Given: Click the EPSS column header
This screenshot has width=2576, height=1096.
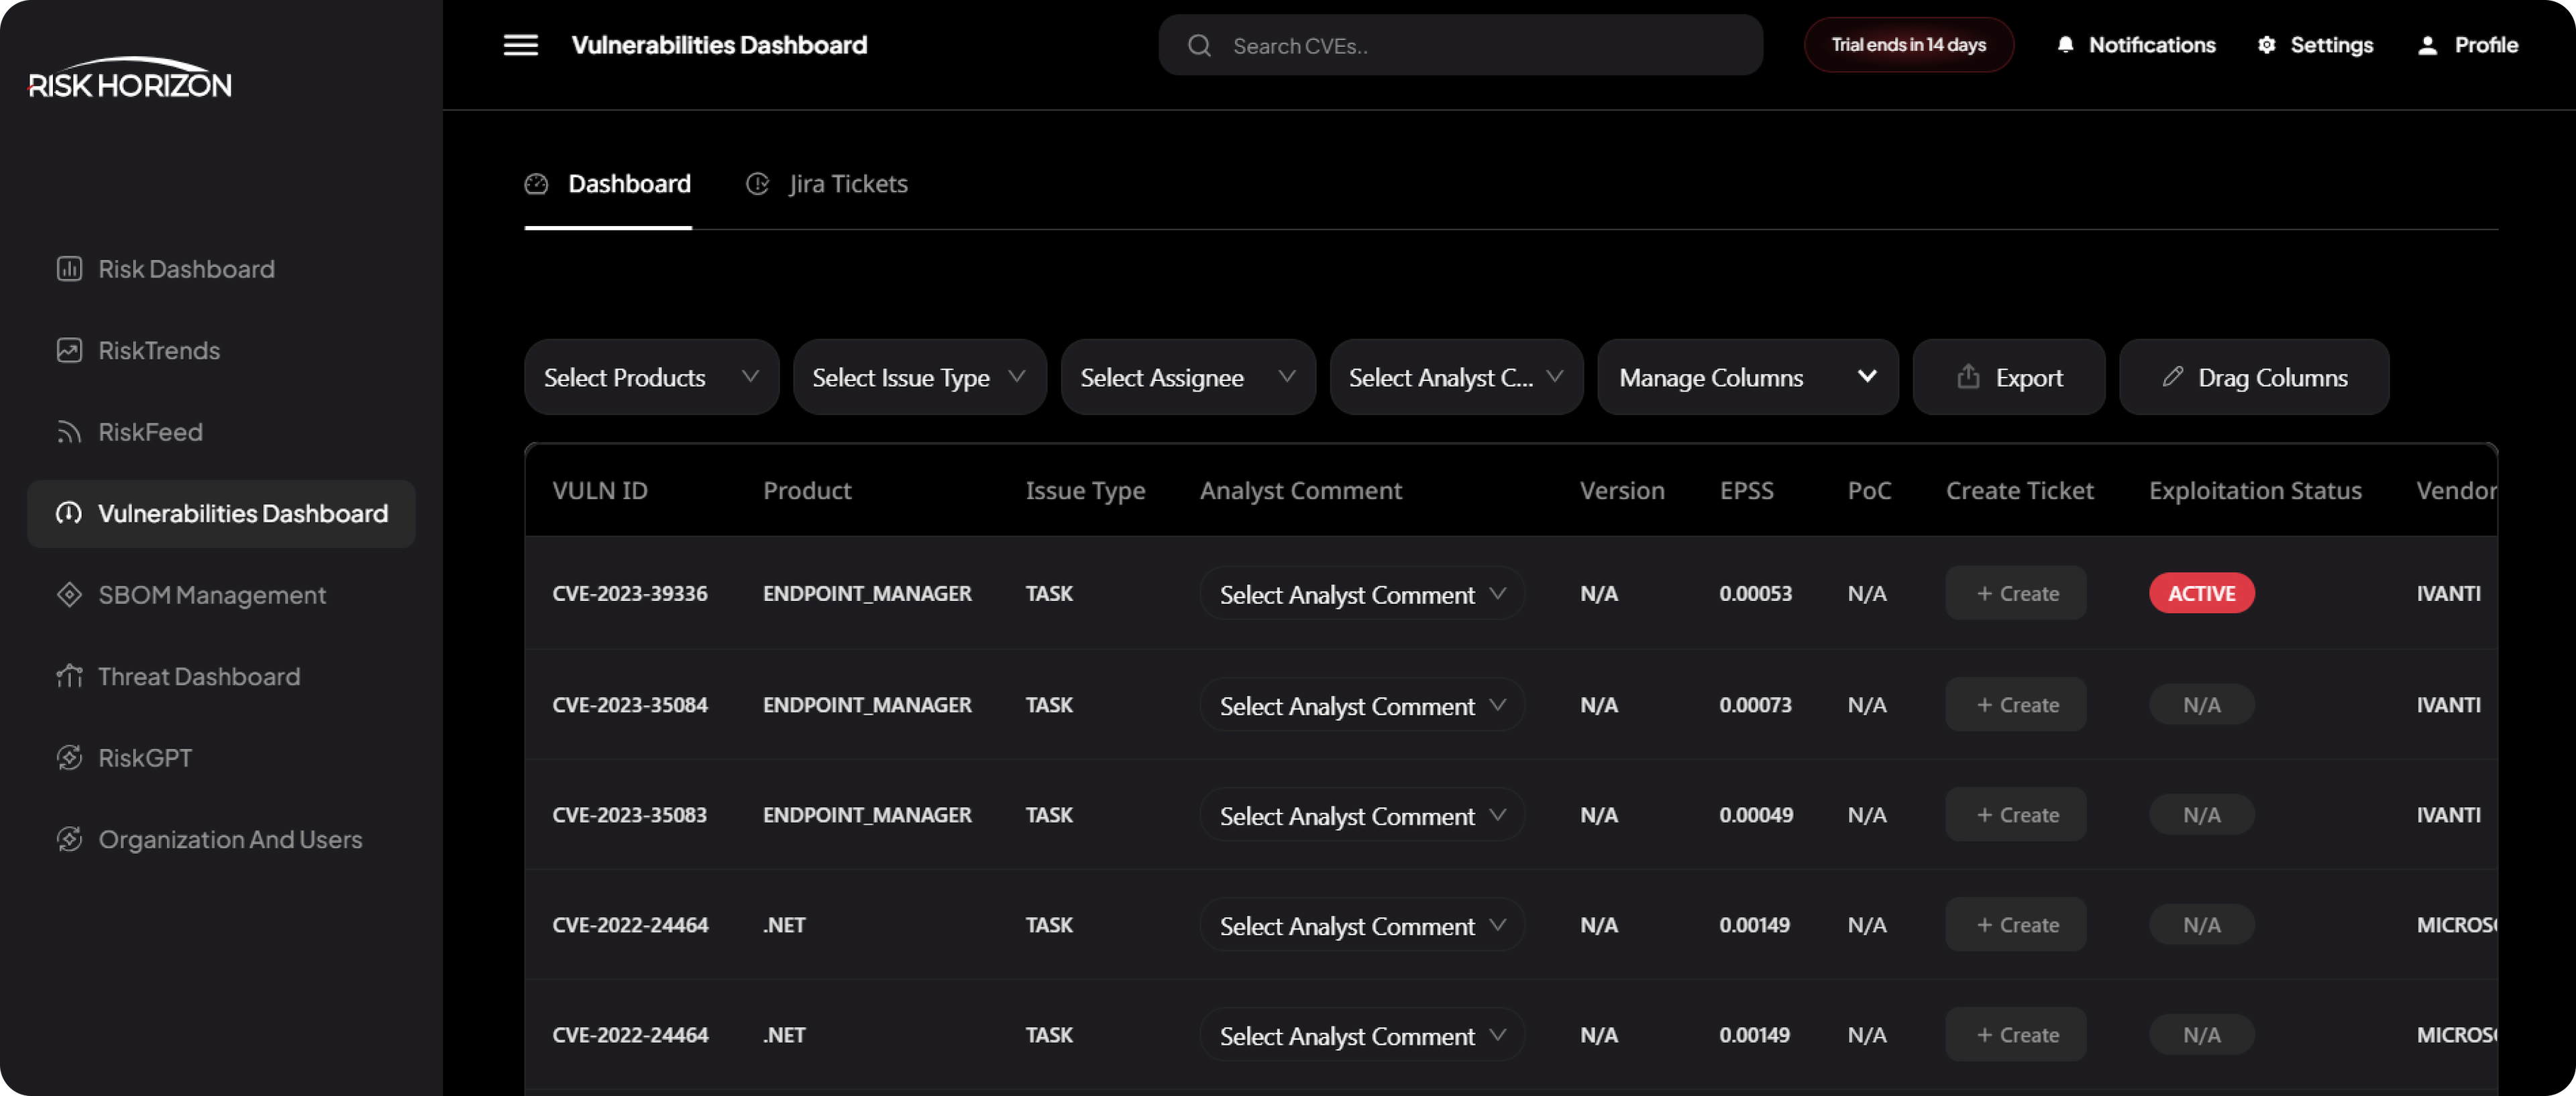Looking at the screenshot, I should (1746, 491).
